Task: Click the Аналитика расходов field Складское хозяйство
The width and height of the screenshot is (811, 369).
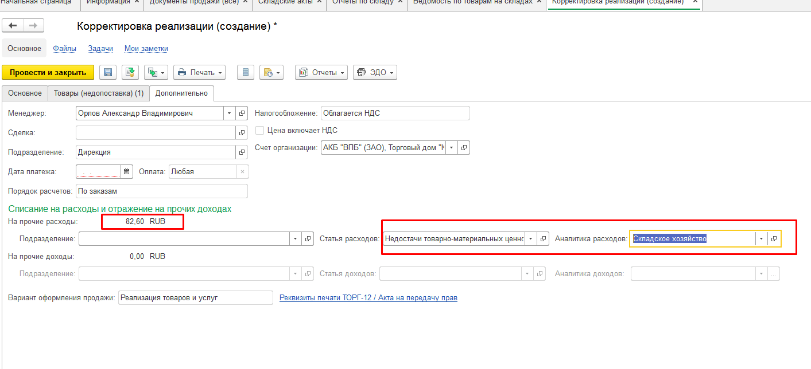Action: pyautogui.click(x=692, y=239)
